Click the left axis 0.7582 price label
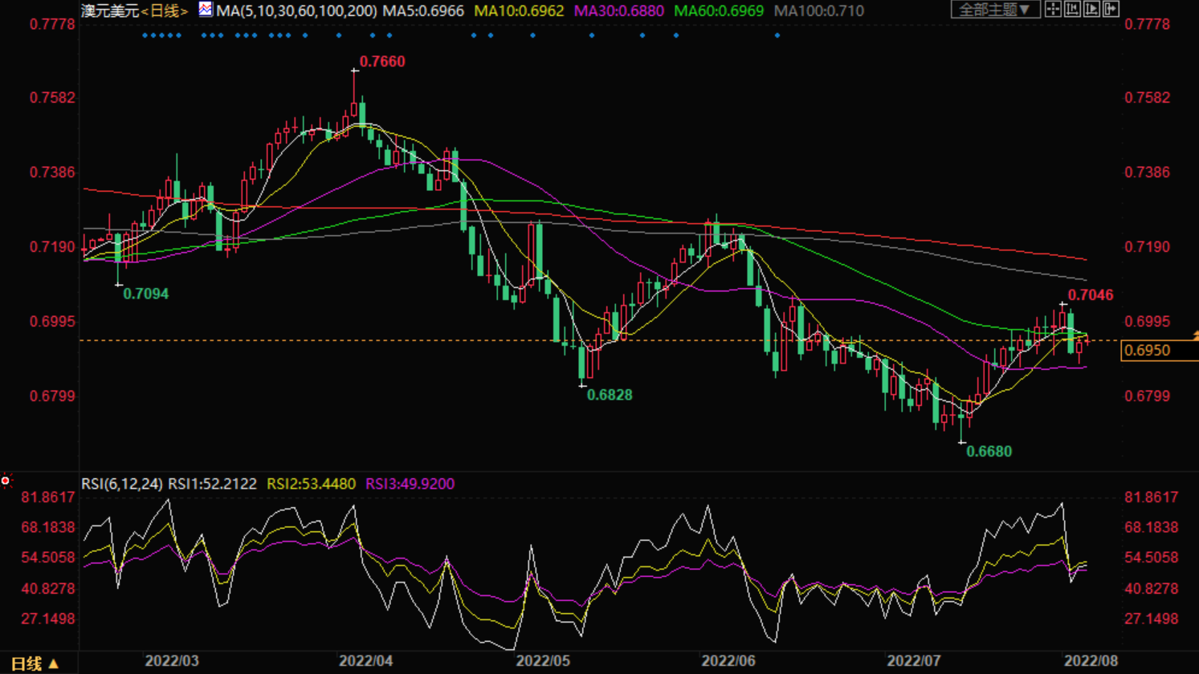1199x674 pixels. 53,98
